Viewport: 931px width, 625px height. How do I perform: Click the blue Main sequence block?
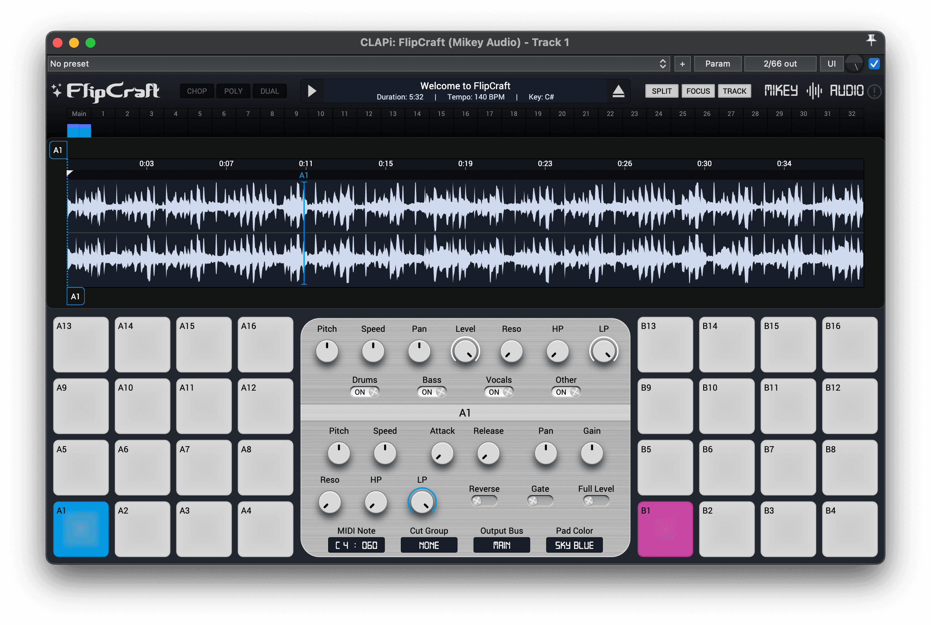point(79,130)
